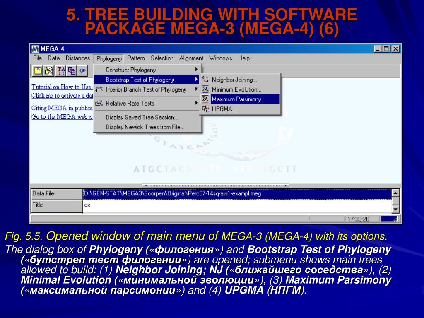Open the Alignment menu

click(x=191, y=58)
